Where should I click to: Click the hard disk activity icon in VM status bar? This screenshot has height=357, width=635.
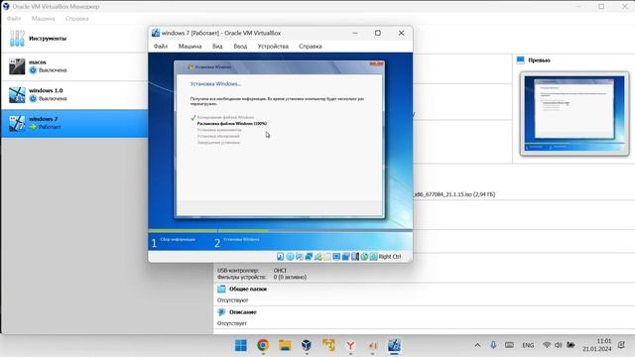pyautogui.click(x=280, y=257)
